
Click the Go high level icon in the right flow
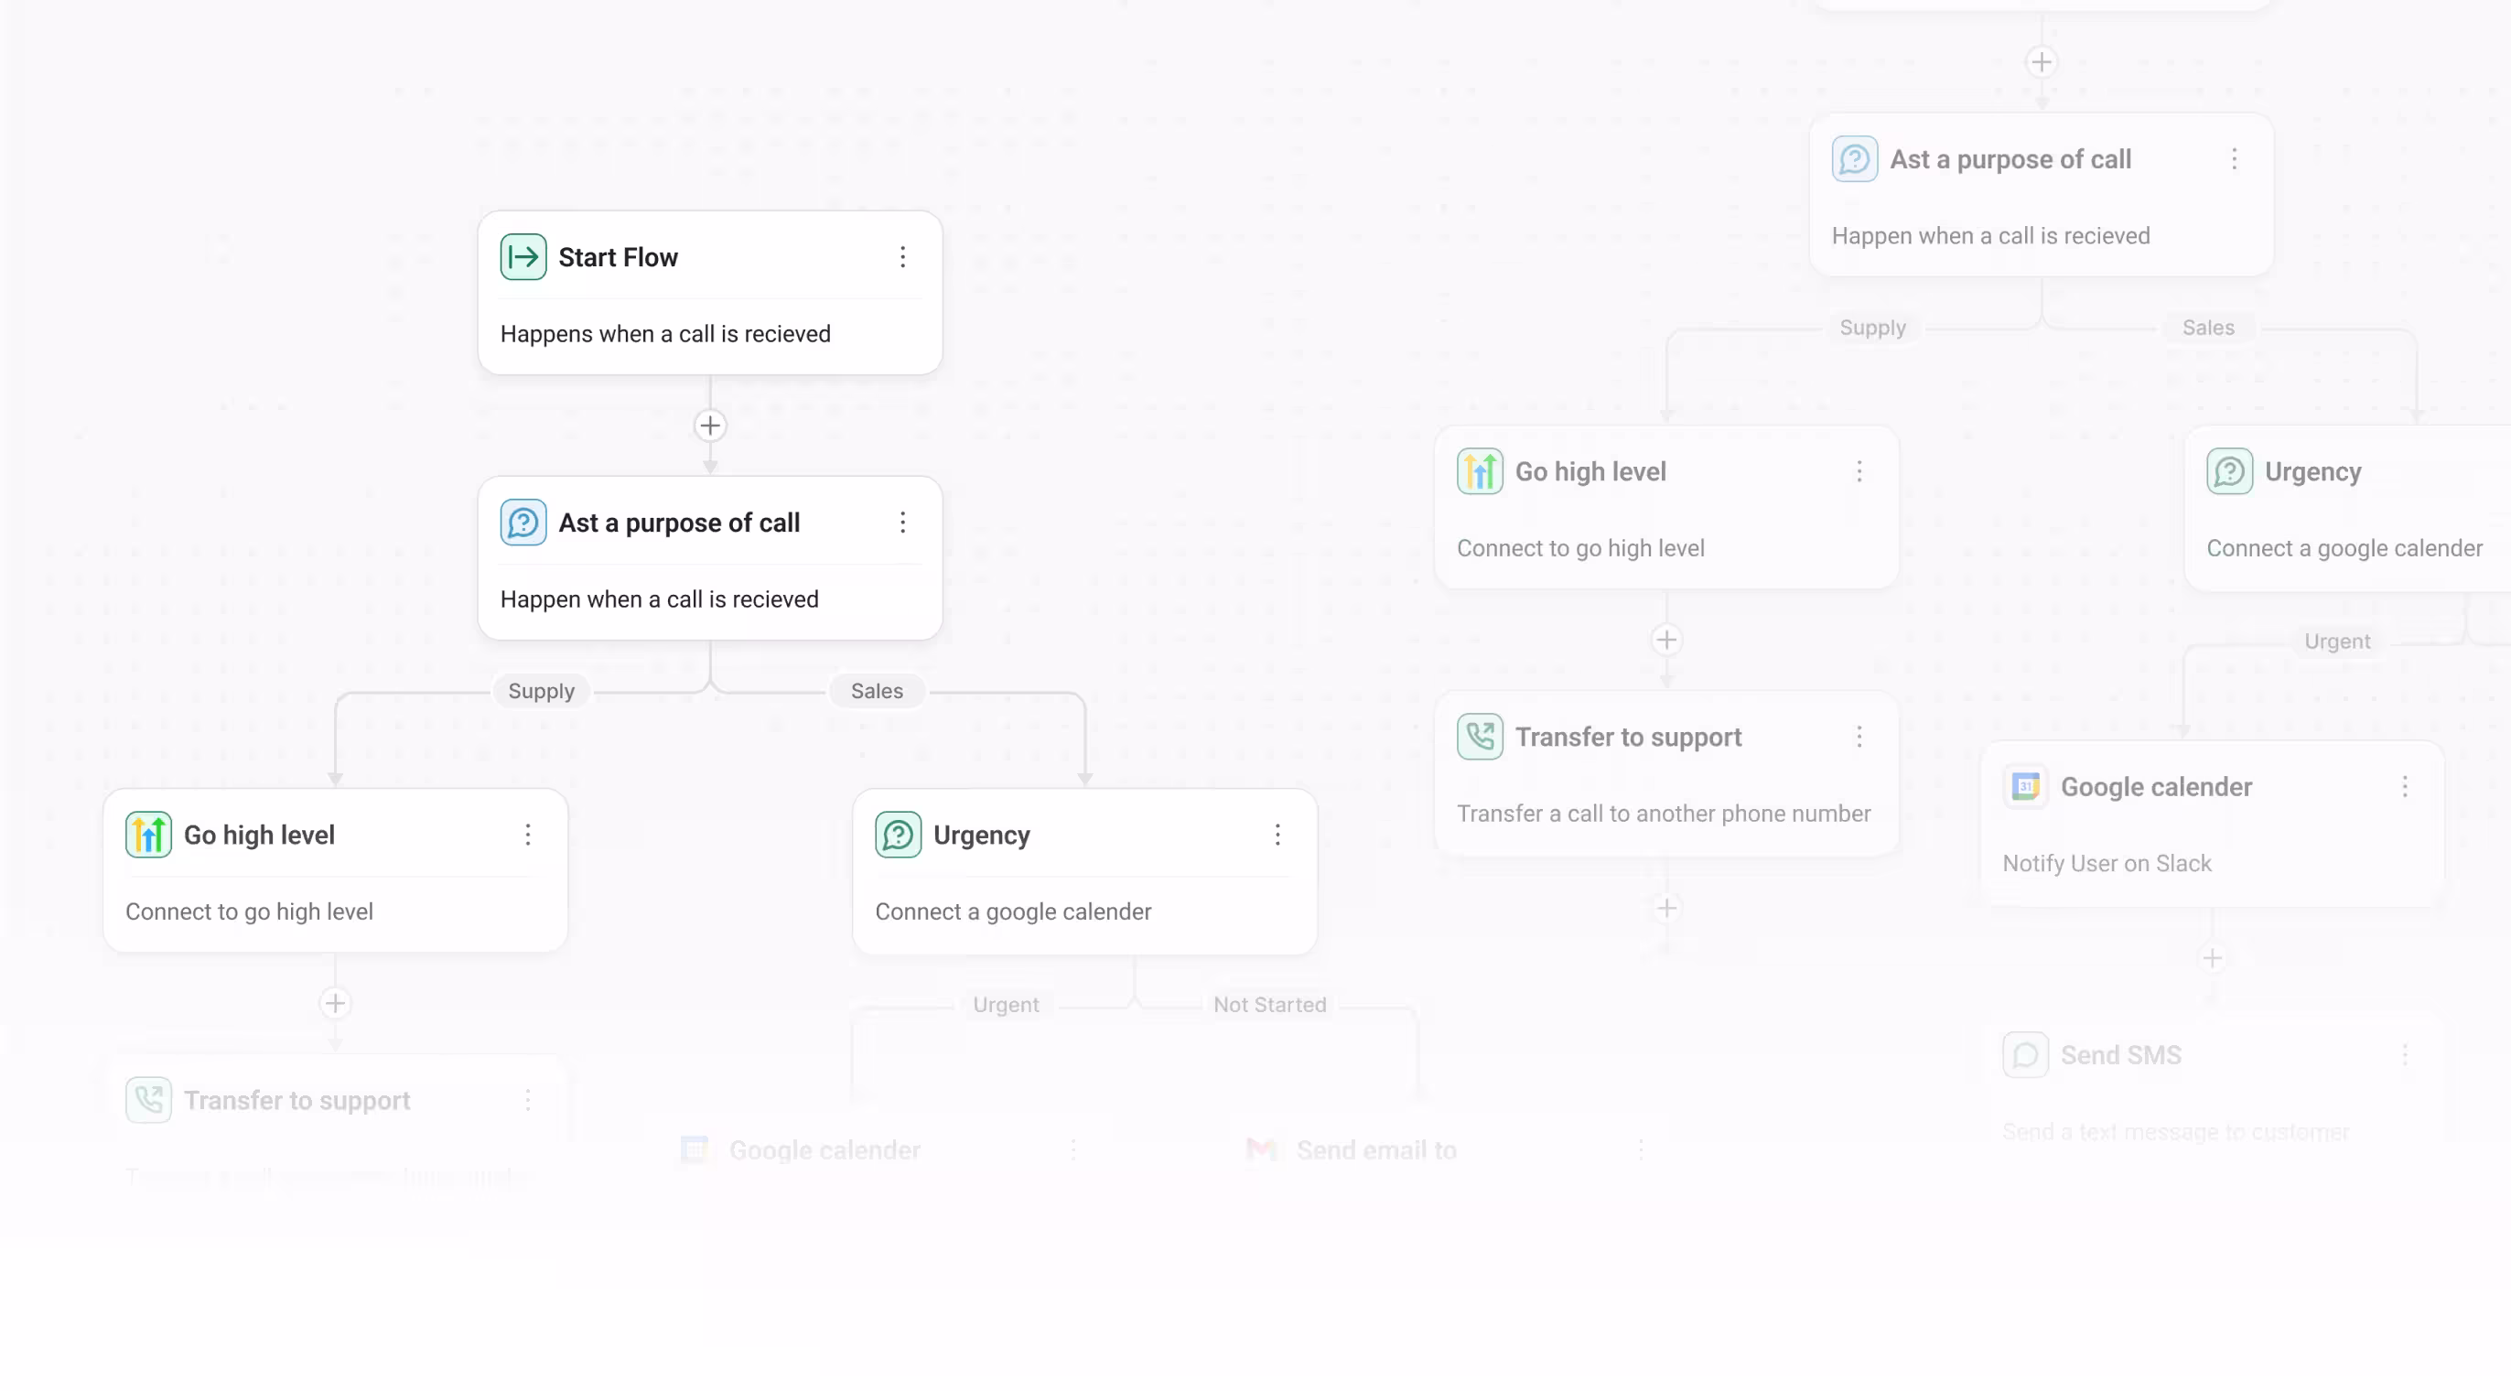(1480, 470)
